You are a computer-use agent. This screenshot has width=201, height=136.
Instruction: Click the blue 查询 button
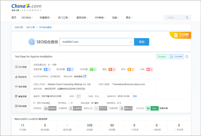(x=142, y=42)
